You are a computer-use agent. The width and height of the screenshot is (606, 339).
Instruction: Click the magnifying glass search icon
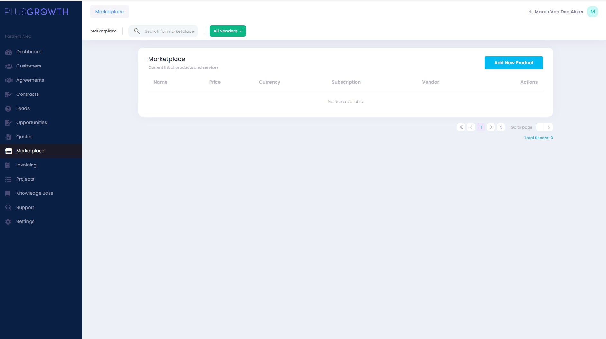pos(137,31)
